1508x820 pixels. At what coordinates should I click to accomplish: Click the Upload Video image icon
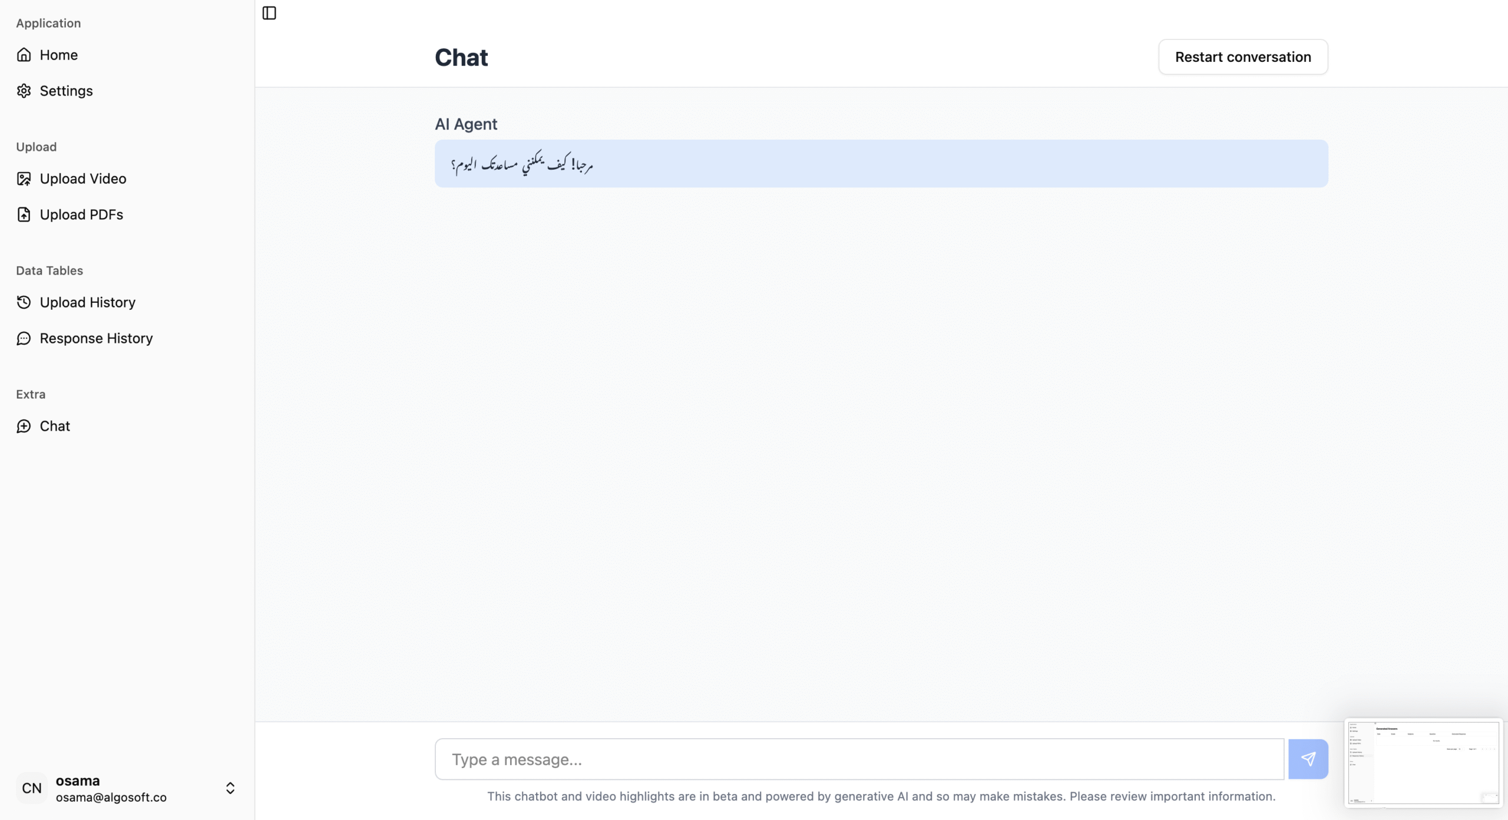[x=24, y=178]
